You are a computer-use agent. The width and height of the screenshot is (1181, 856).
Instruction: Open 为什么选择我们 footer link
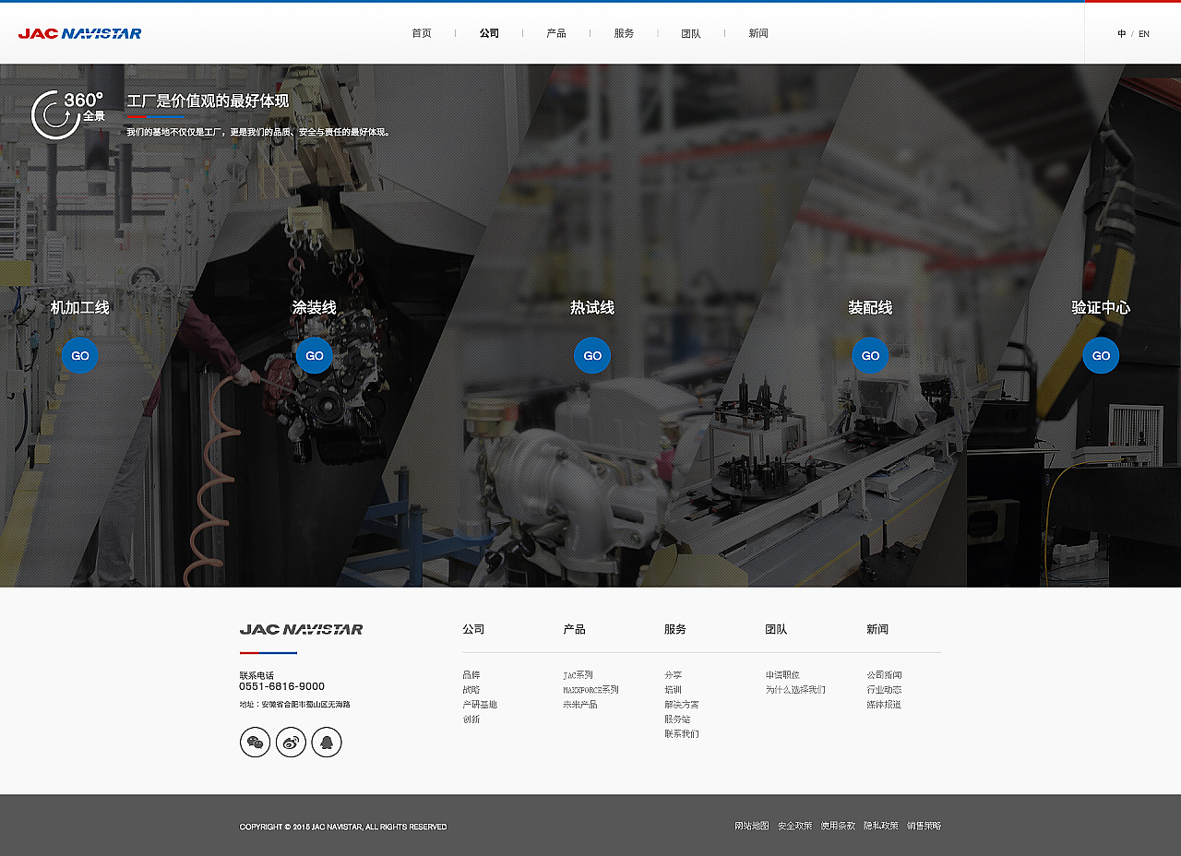tap(795, 690)
